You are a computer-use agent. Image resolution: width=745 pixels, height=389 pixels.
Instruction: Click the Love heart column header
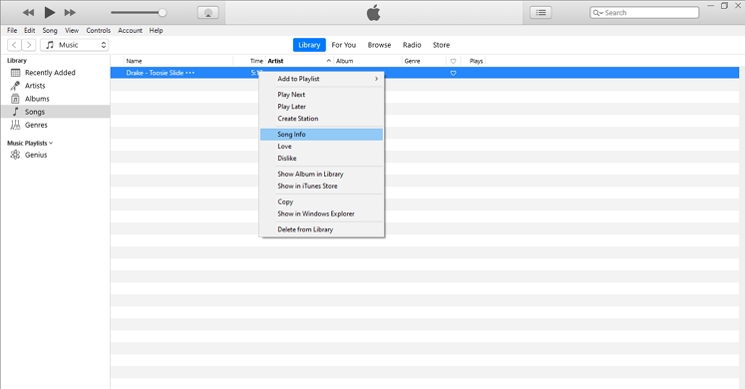point(453,61)
